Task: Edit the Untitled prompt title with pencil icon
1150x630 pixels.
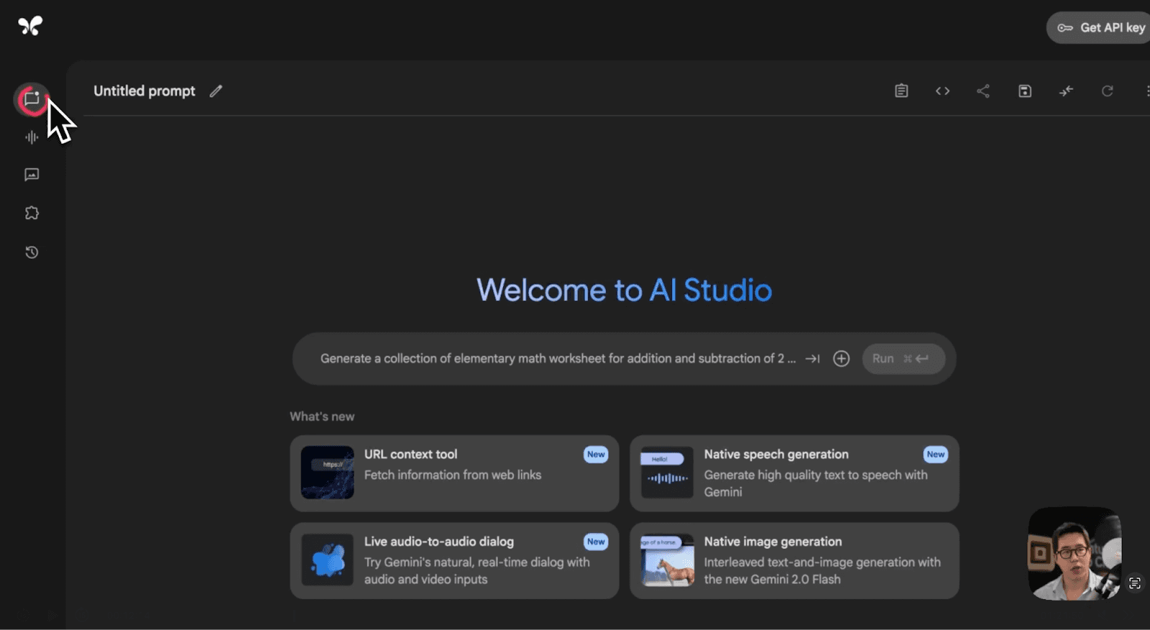Action: 216,91
